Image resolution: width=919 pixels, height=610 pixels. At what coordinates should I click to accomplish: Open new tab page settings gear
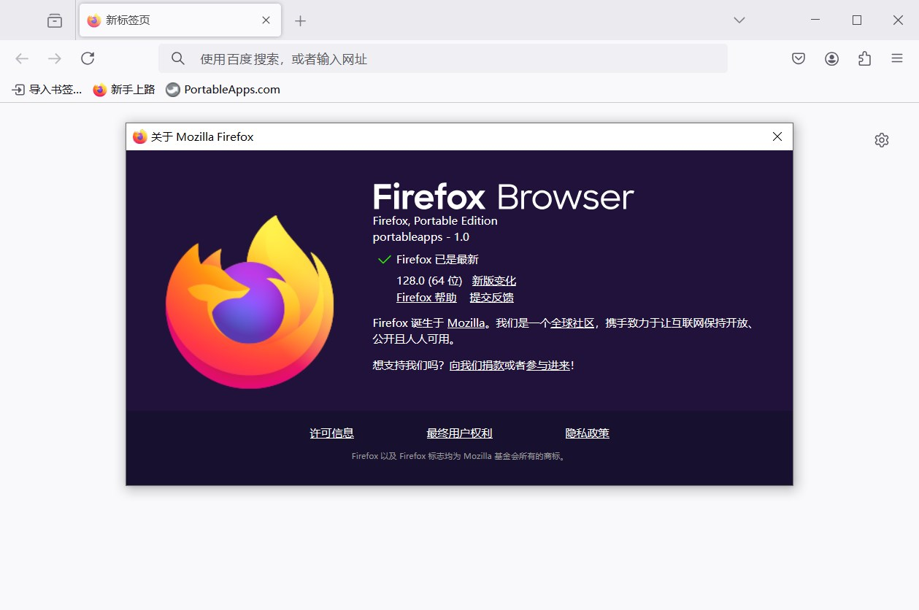pos(881,139)
